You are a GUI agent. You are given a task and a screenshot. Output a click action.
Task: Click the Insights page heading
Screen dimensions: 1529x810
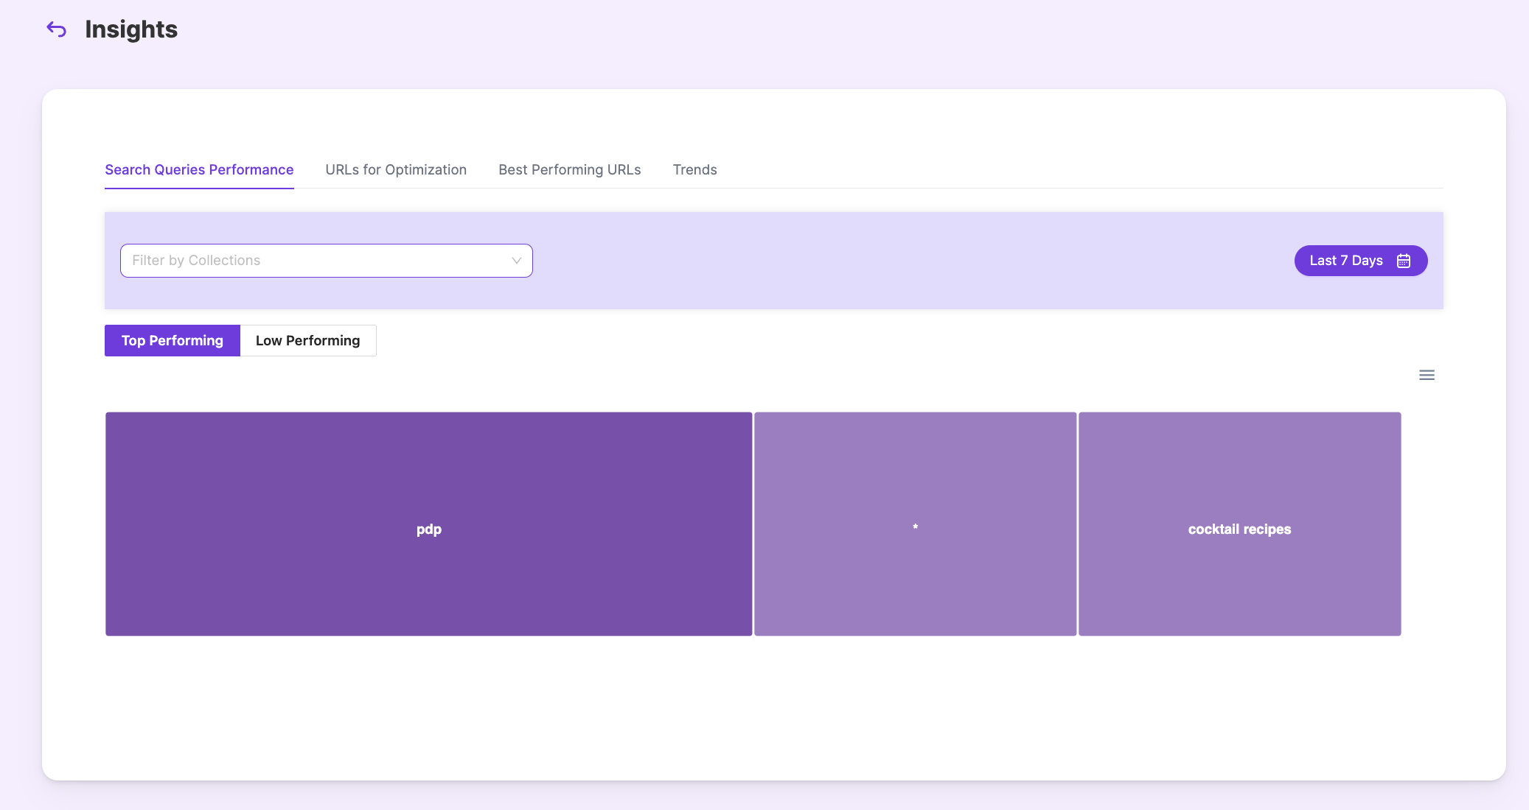pos(131,29)
